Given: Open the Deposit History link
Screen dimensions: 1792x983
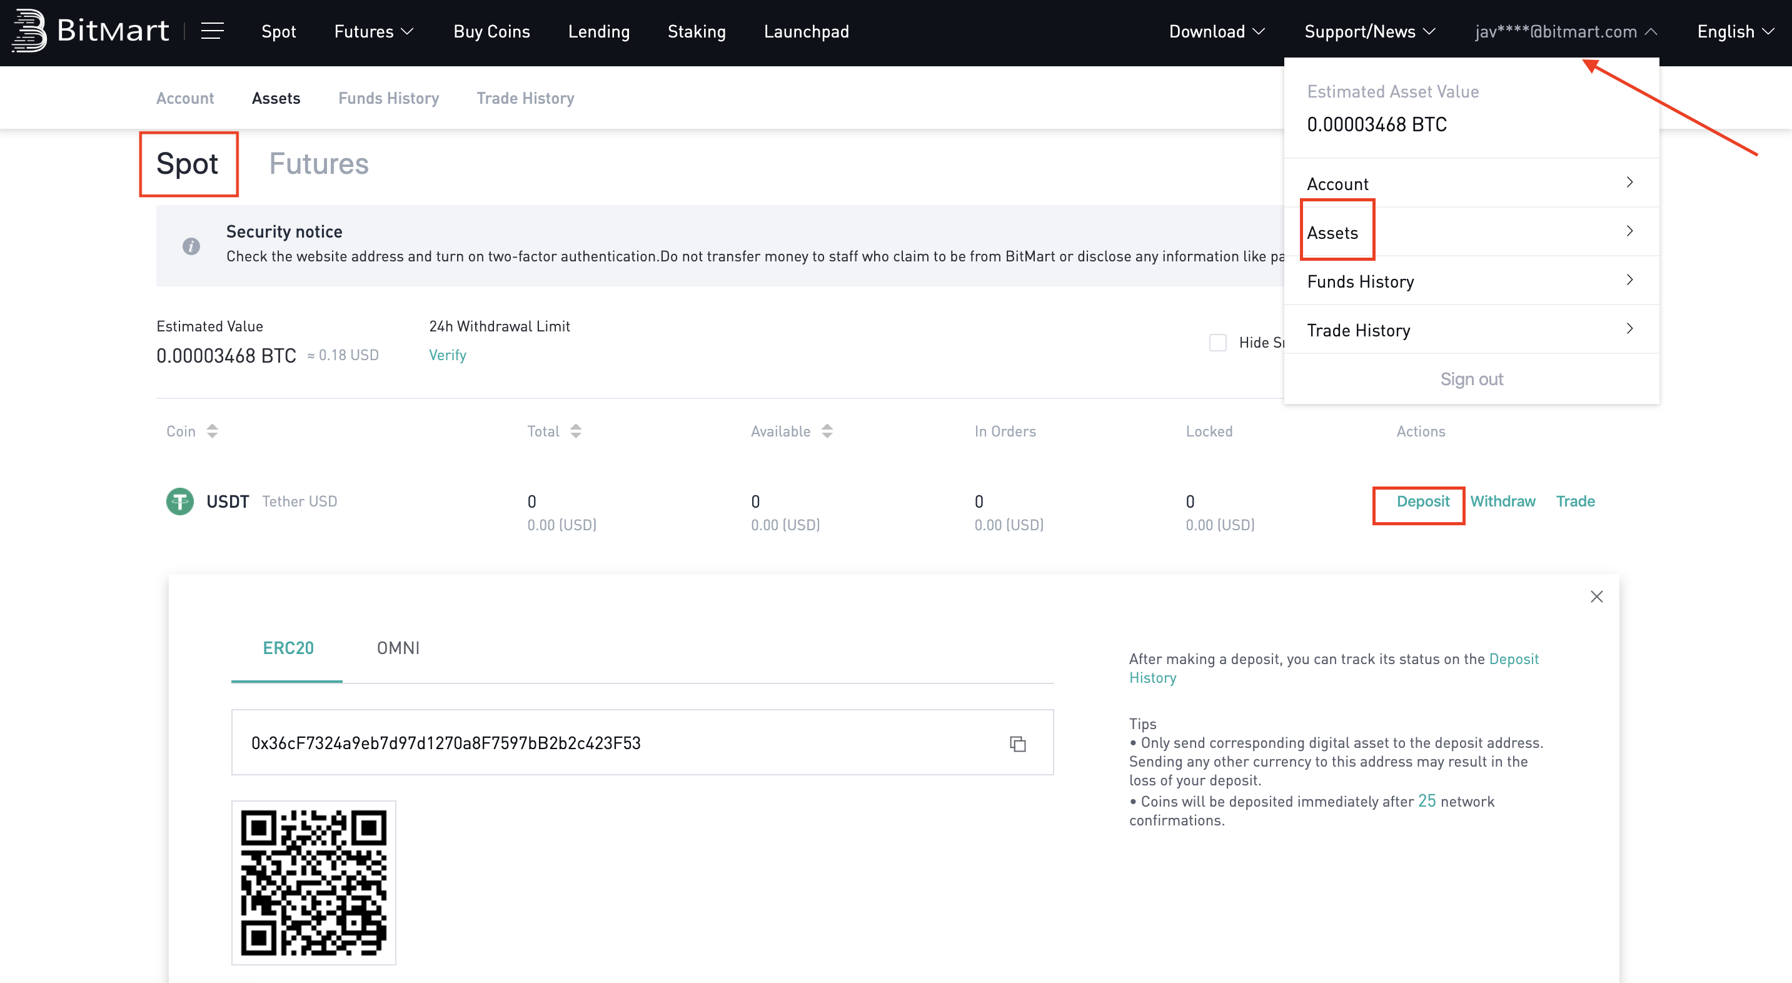Looking at the screenshot, I should (1334, 668).
